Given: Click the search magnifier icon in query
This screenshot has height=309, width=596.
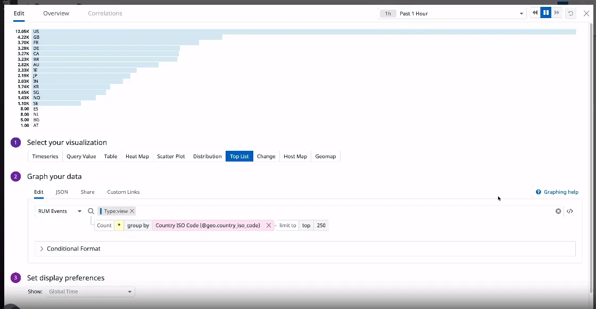Looking at the screenshot, I should click(91, 211).
